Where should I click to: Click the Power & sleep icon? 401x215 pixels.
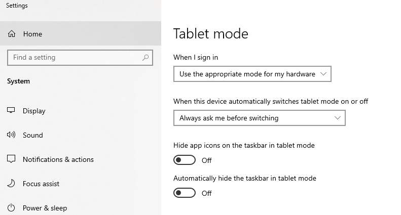click(11, 207)
